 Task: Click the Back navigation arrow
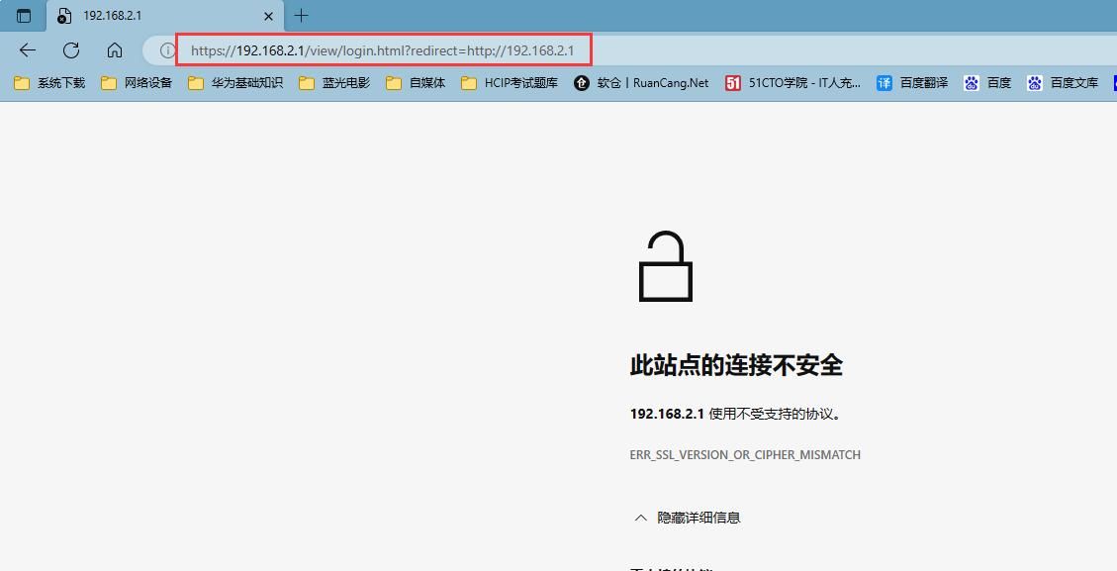pyautogui.click(x=27, y=49)
